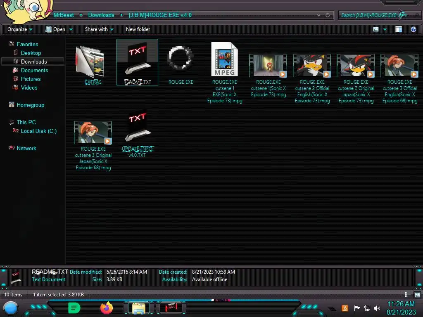
Task: Open the Organize menu
Action: point(19,29)
